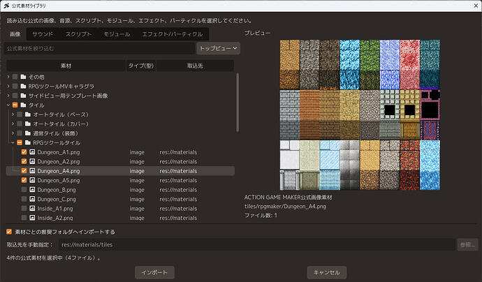482x282 pixels.
Task: Switch to the 画像 tab
Action: tap(15, 34)
